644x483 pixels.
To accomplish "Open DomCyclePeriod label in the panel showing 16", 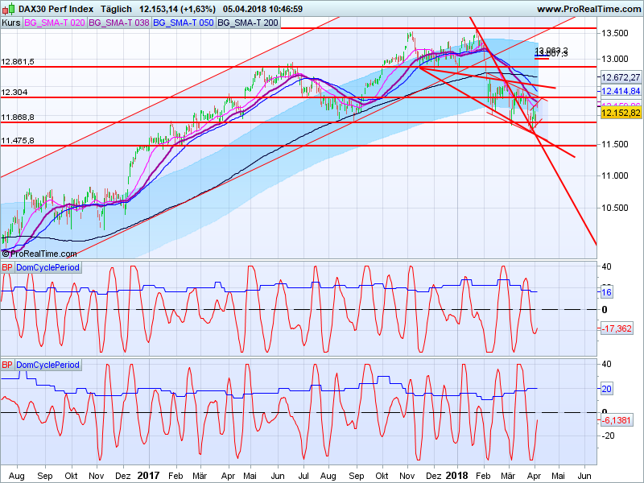I will click(47, 267).
